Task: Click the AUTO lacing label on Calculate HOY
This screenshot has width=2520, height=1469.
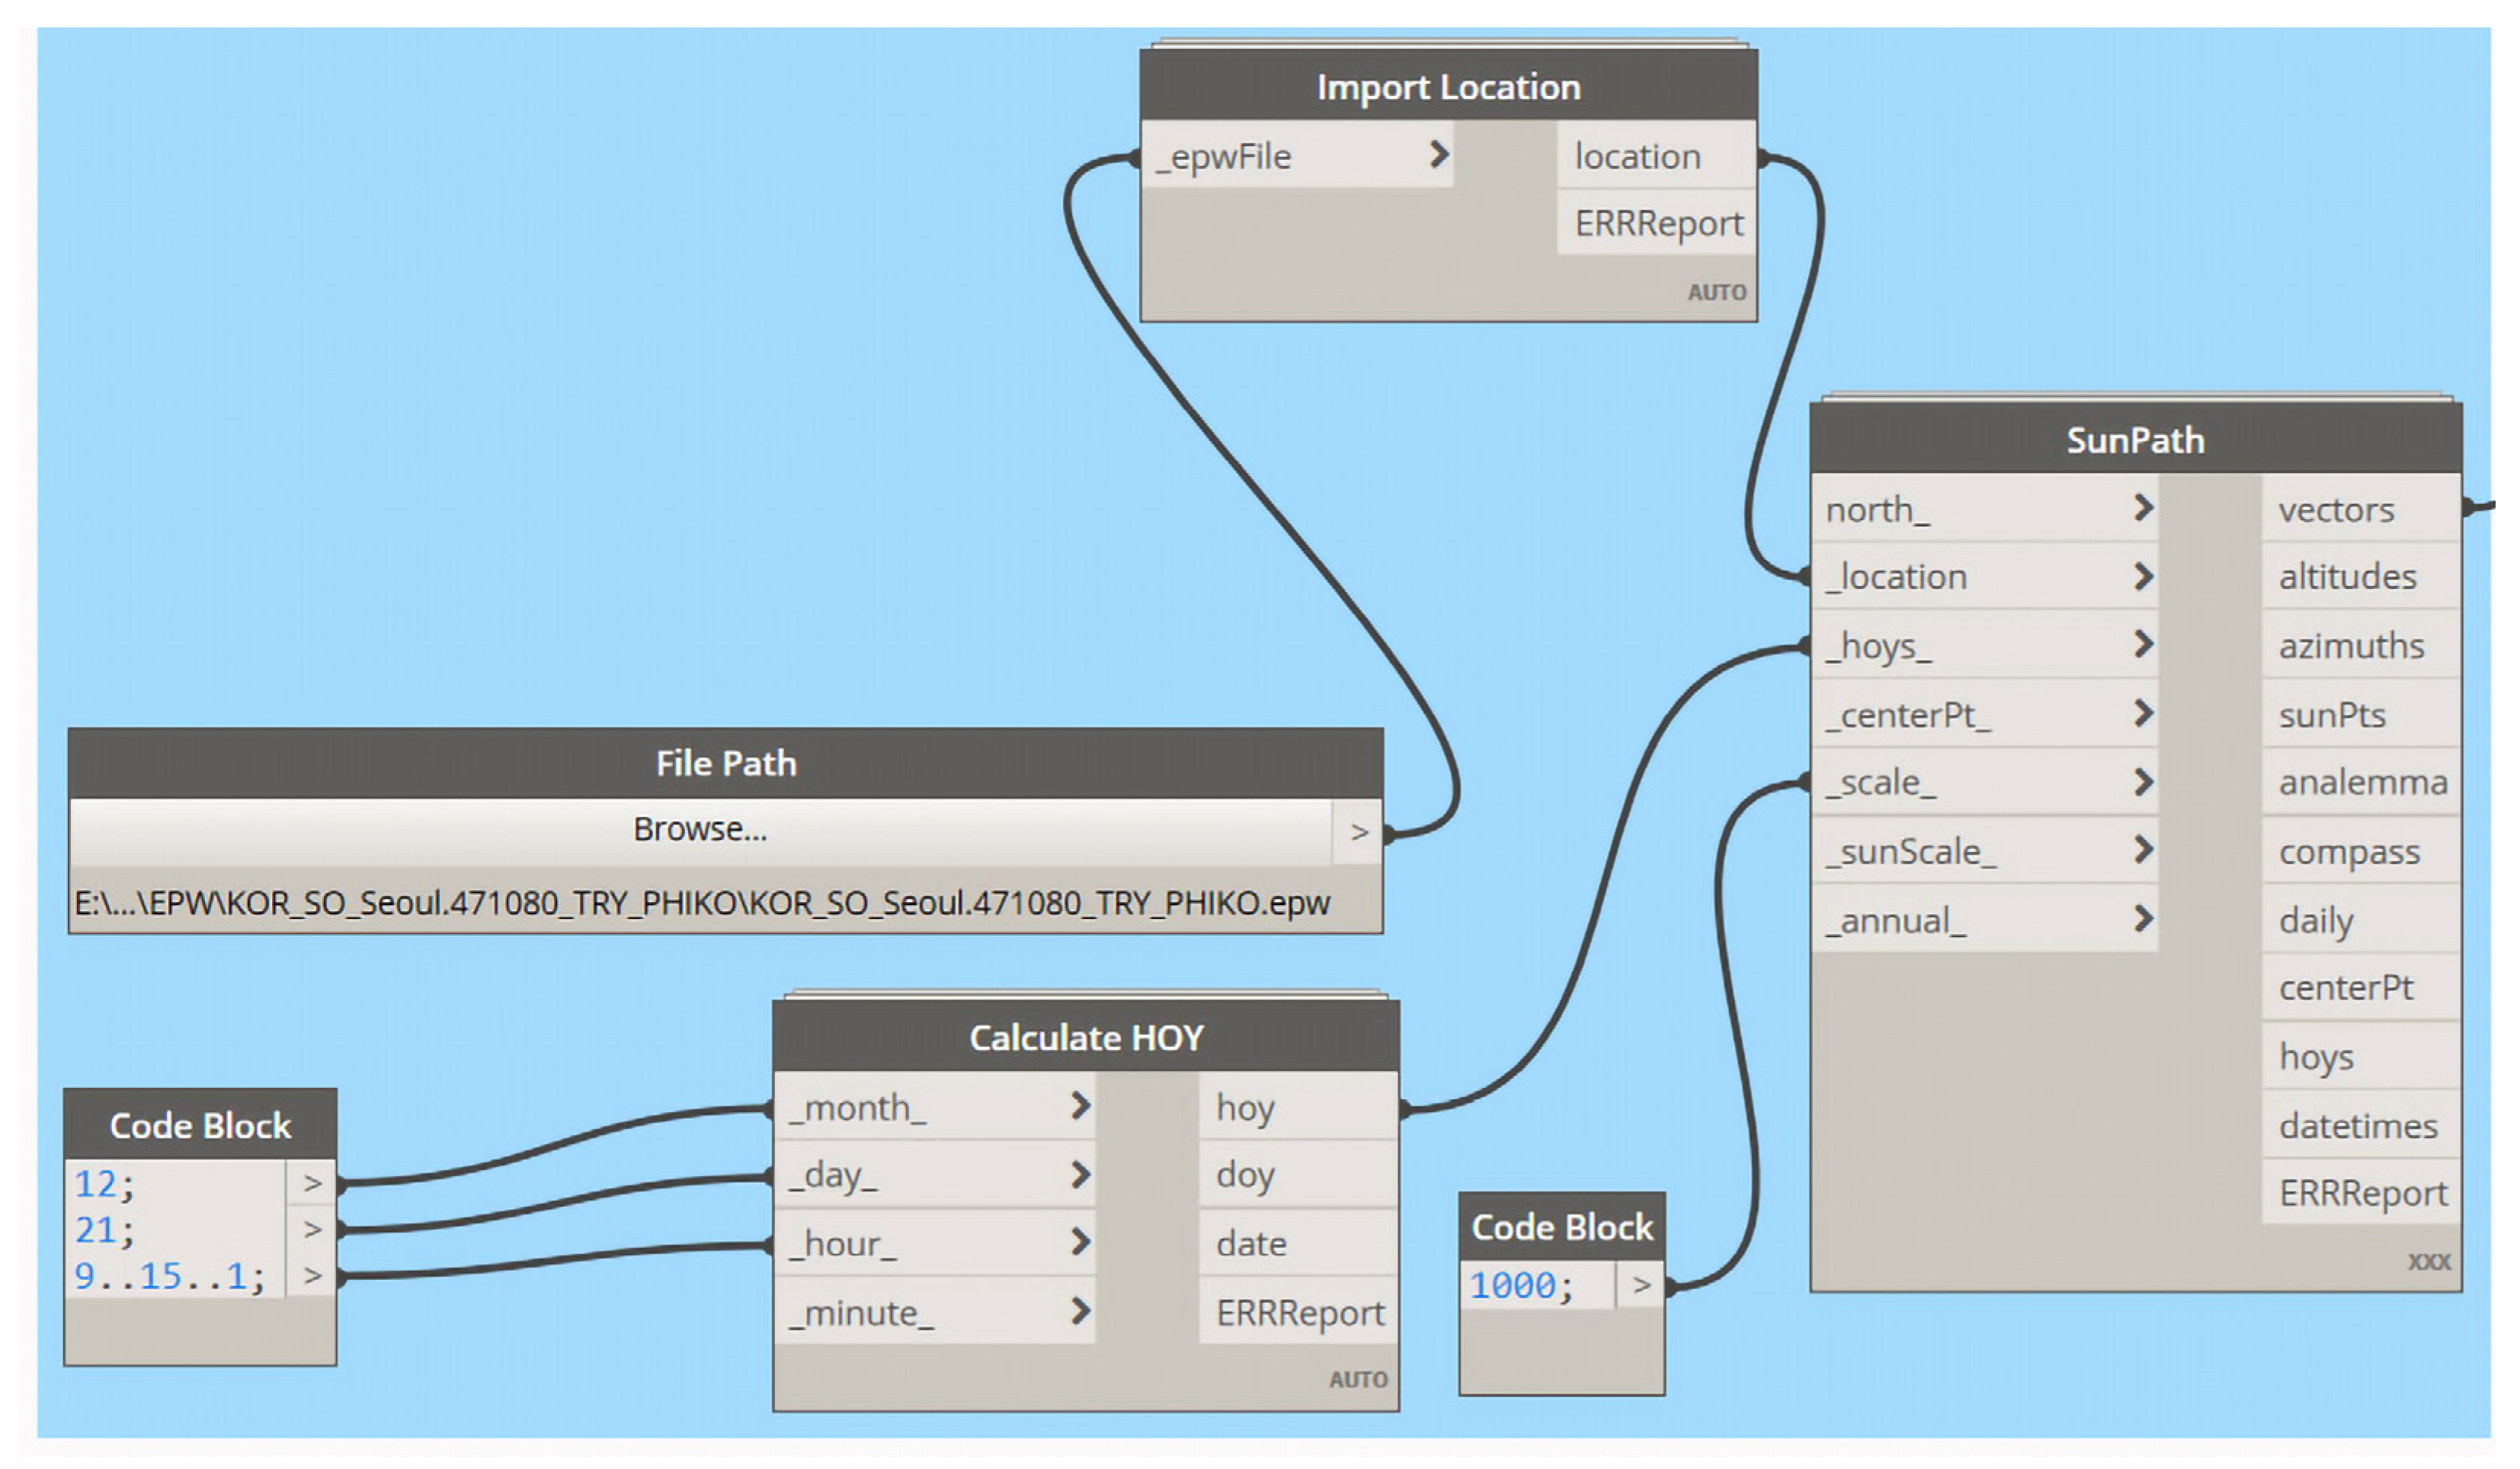Action: (1357, 1380)
